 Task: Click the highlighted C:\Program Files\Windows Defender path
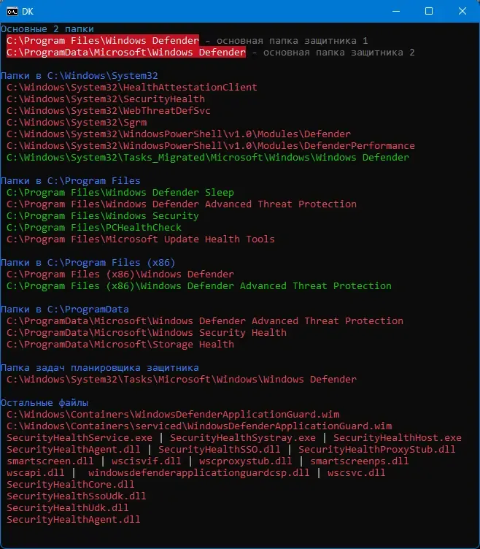(103, 41)
